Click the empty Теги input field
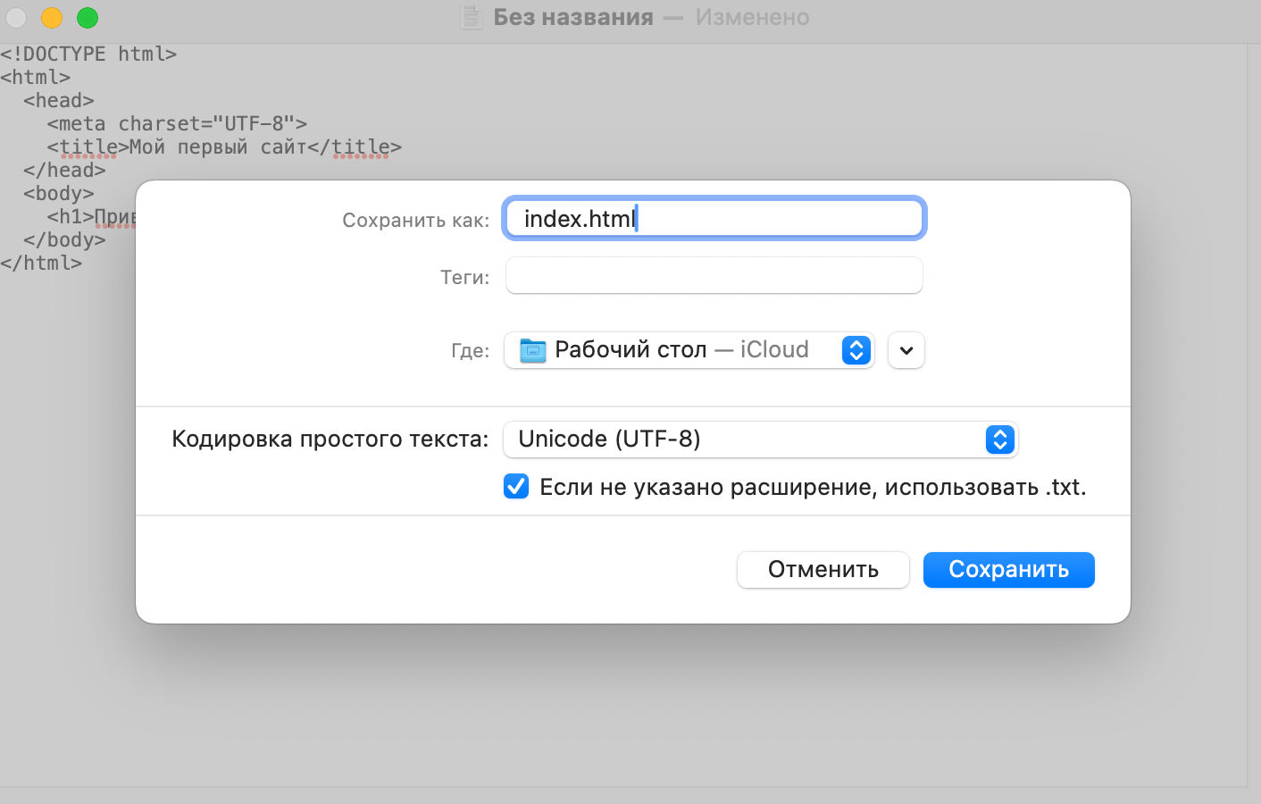This screenshot has height=804, width=1261. pos(714,275)
